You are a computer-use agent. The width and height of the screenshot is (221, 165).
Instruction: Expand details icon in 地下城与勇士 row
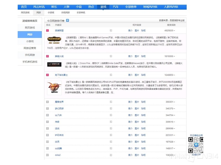111,75
